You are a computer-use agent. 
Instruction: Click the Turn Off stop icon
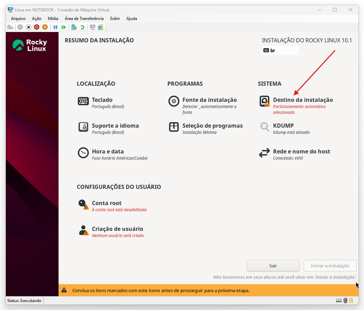[29, 27]
